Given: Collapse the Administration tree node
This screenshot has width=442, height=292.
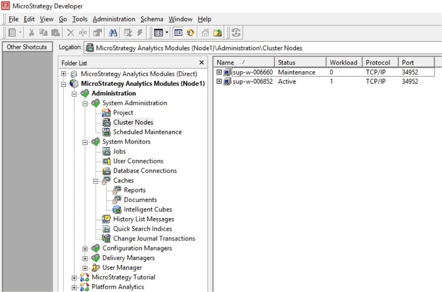Looking at the screenshot, I should pos(74,94).
